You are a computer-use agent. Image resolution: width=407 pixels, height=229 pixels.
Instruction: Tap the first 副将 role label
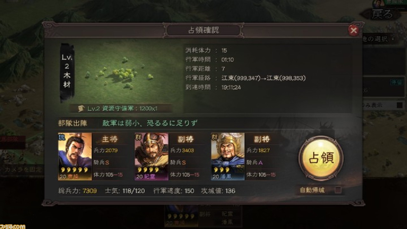click(186, 139)
